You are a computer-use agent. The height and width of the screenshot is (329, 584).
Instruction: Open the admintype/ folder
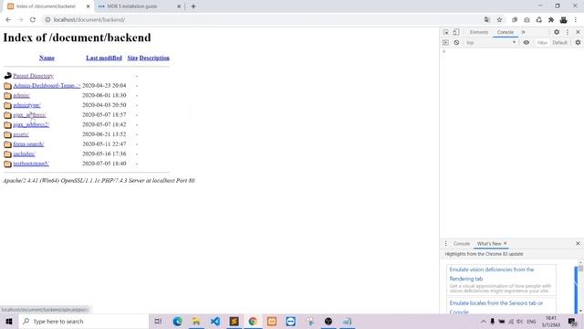click(x=26, y=105)
